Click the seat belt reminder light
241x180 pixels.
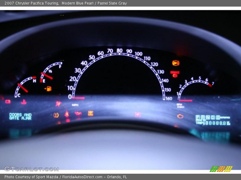click(67, 114)
